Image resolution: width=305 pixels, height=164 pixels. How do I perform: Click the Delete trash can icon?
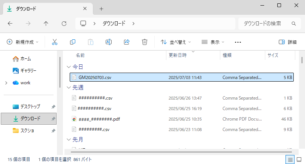point(145,42)
